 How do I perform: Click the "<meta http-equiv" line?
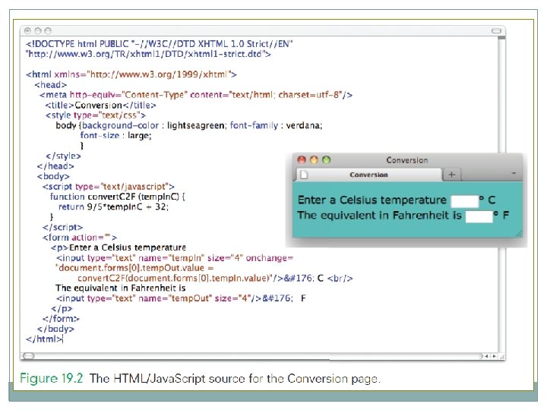(x=196, y=95)
